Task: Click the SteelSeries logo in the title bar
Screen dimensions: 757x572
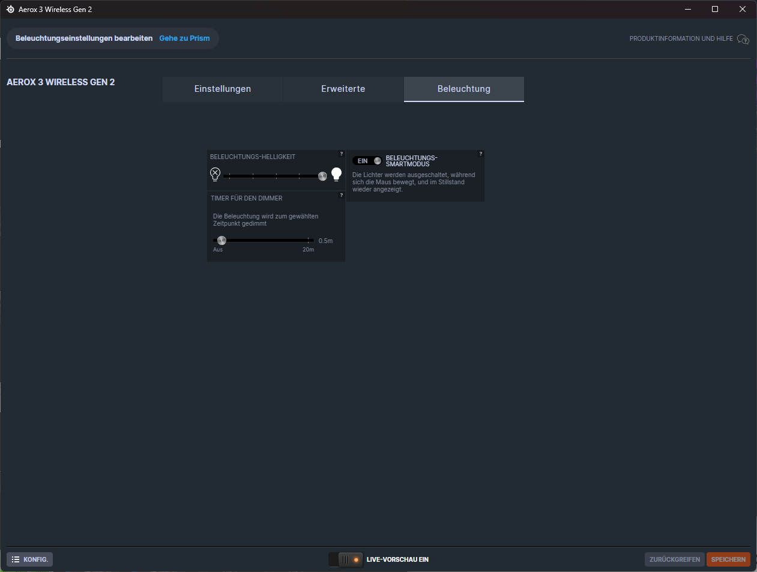Action: click(x=10, y=10)
